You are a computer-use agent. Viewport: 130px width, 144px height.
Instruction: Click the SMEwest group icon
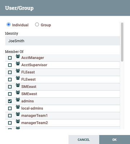tap(18, 93)
